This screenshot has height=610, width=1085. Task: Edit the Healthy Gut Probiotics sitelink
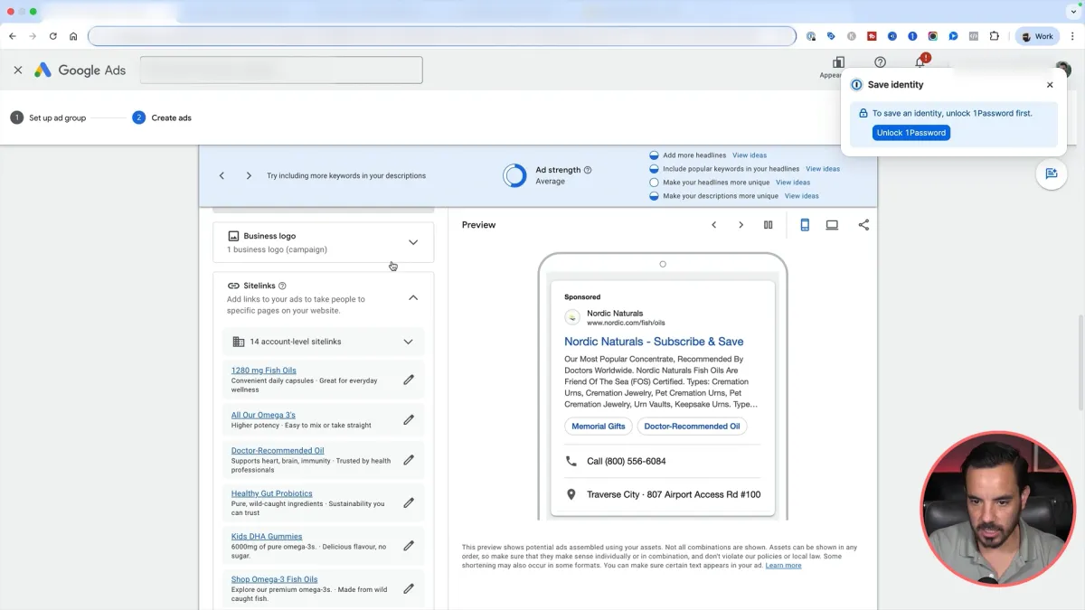[x=409, y=502]
